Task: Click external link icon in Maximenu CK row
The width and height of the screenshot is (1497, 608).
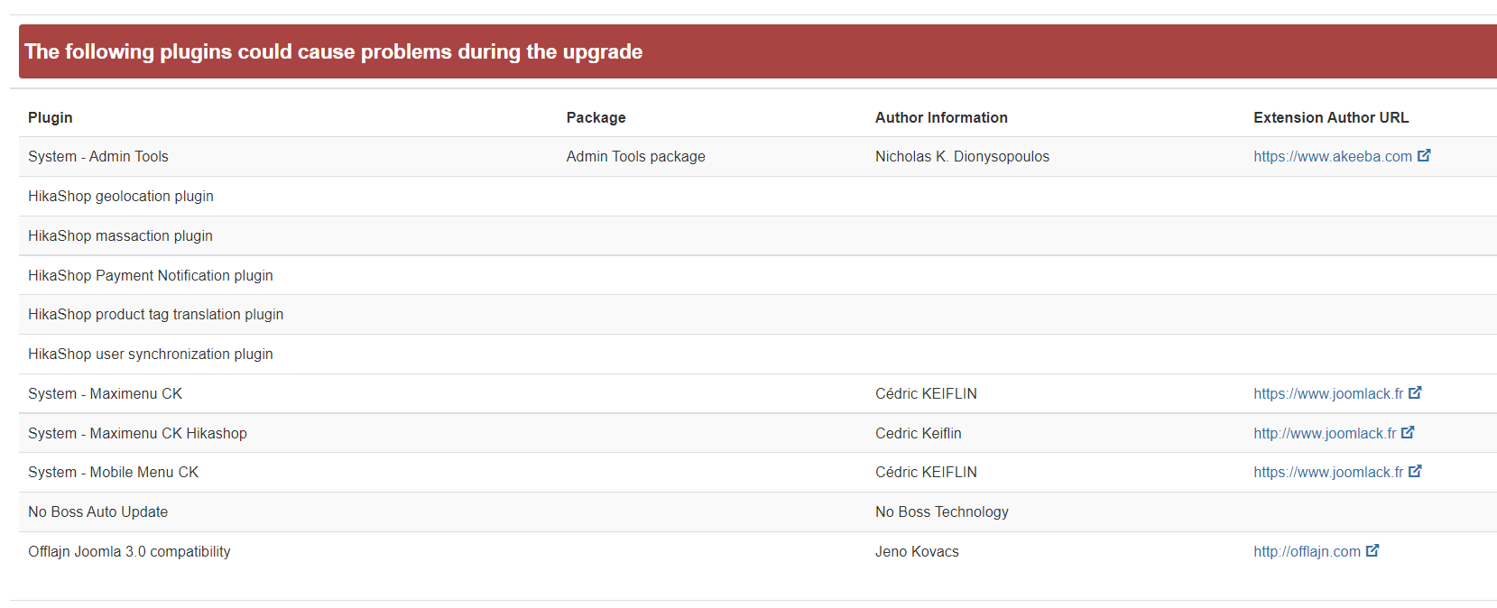Action: click(1415, 392)
